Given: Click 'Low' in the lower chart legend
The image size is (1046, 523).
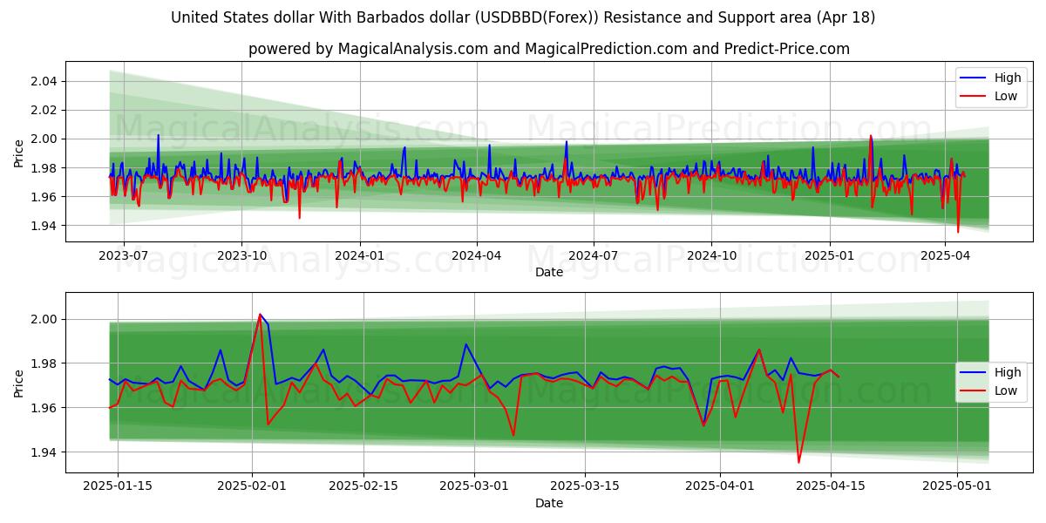Looking at the screenshot, I should pyautogui.click(x=1006, y=391).
